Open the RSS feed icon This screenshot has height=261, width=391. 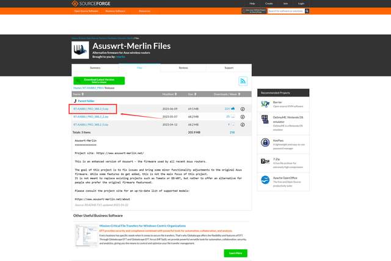(243, 81)
